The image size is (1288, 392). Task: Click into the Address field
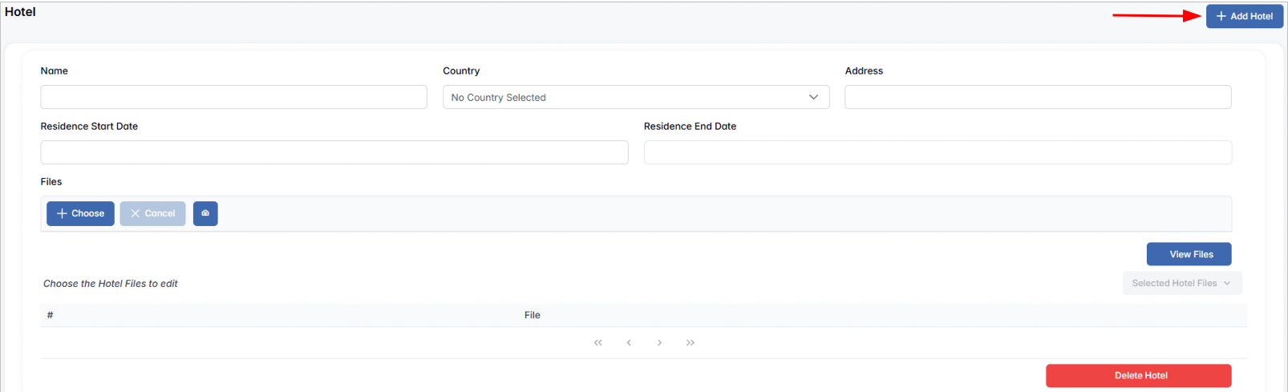(x=1037, y=97)
